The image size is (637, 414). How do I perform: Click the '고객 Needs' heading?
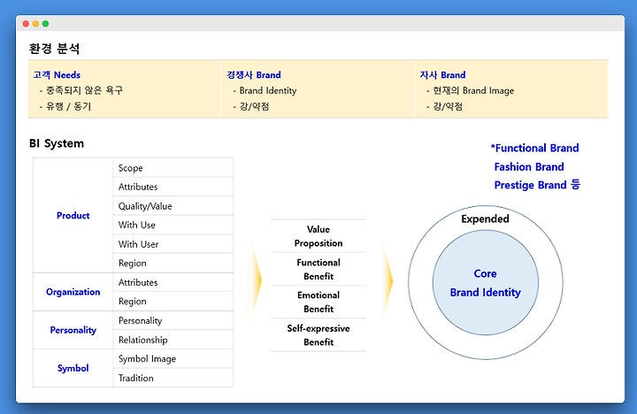[x=57, y=75]
